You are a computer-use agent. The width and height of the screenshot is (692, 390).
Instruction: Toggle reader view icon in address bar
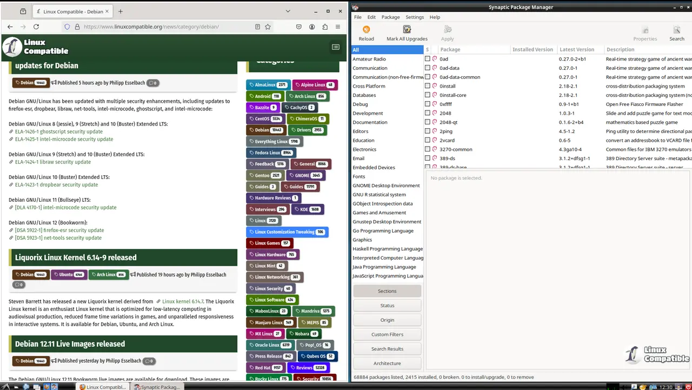257,27
